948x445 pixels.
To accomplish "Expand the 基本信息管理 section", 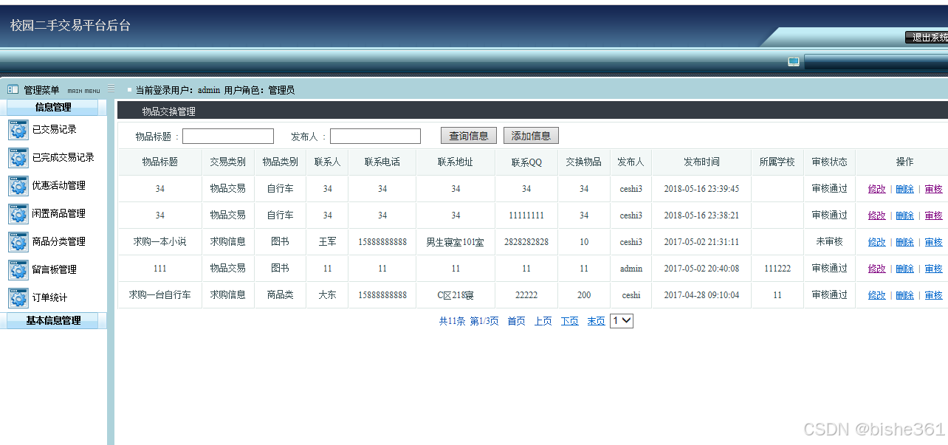I will pyautogui.click(x=53, y=320).
